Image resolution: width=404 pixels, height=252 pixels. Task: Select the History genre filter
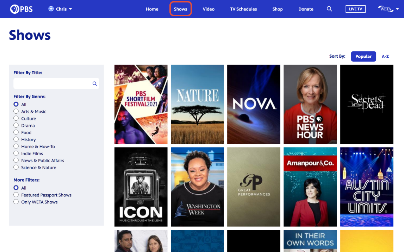[16, 139]
